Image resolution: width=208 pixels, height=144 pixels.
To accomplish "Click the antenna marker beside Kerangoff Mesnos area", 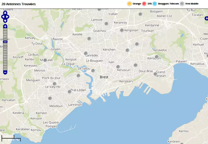I will pos(45,60).
